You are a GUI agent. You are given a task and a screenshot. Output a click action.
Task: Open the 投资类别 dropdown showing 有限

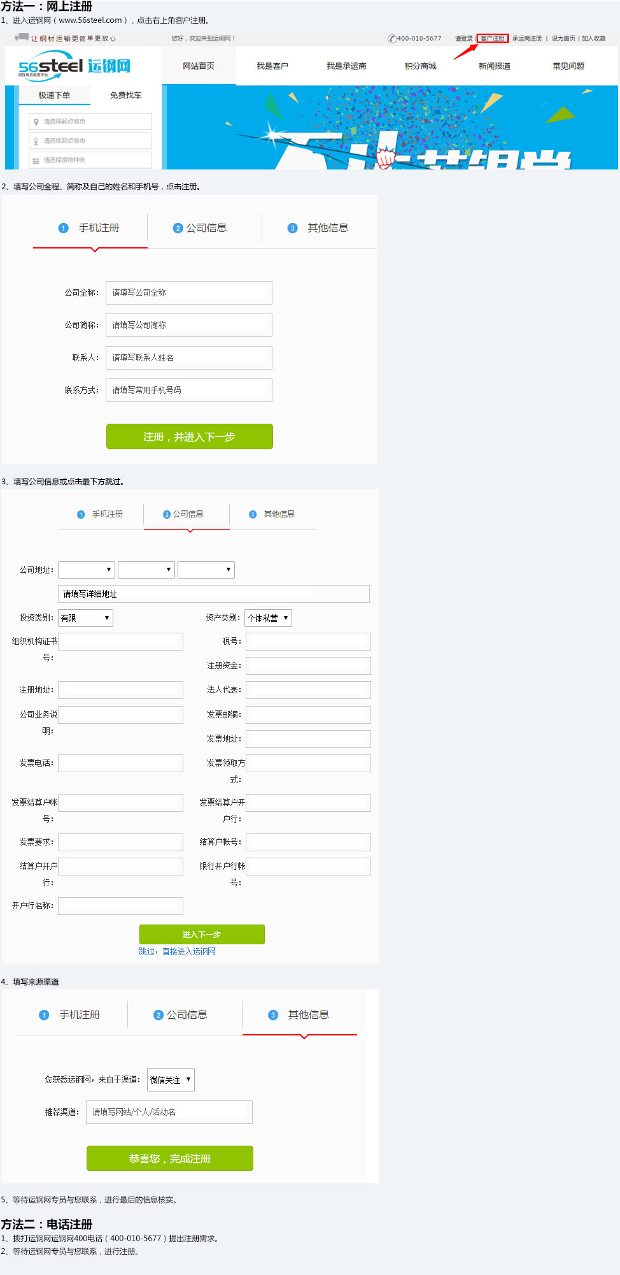(x=85, y=618)
